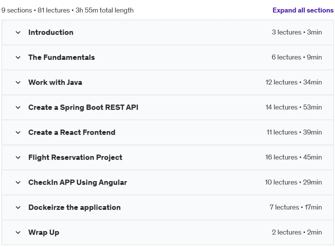This screenshot has height=247, width=335.
Task: Open Create a React Frontend heading
Action: [x=72, y=132]
